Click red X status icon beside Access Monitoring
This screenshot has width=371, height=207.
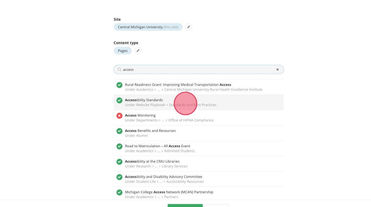(x=119, y=116)
